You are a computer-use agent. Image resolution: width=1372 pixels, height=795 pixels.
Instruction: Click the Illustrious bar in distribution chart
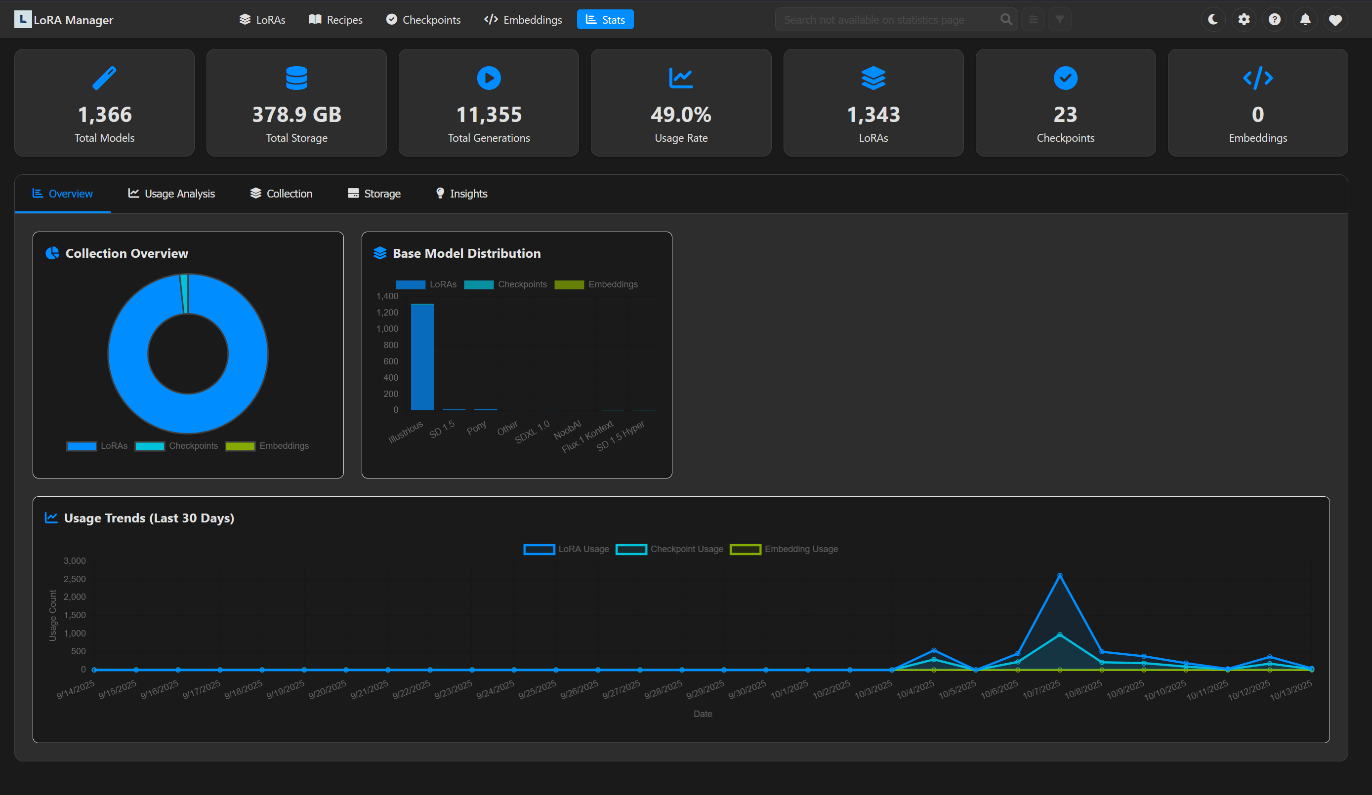(422, 357)
